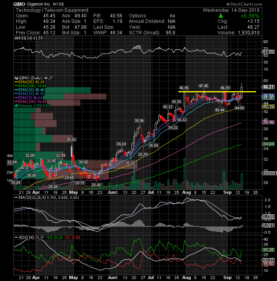The width and height of the screenshot is (277, 281).
Task: Click the 61.59 RSI axis marker
Action: click(268, 52)
